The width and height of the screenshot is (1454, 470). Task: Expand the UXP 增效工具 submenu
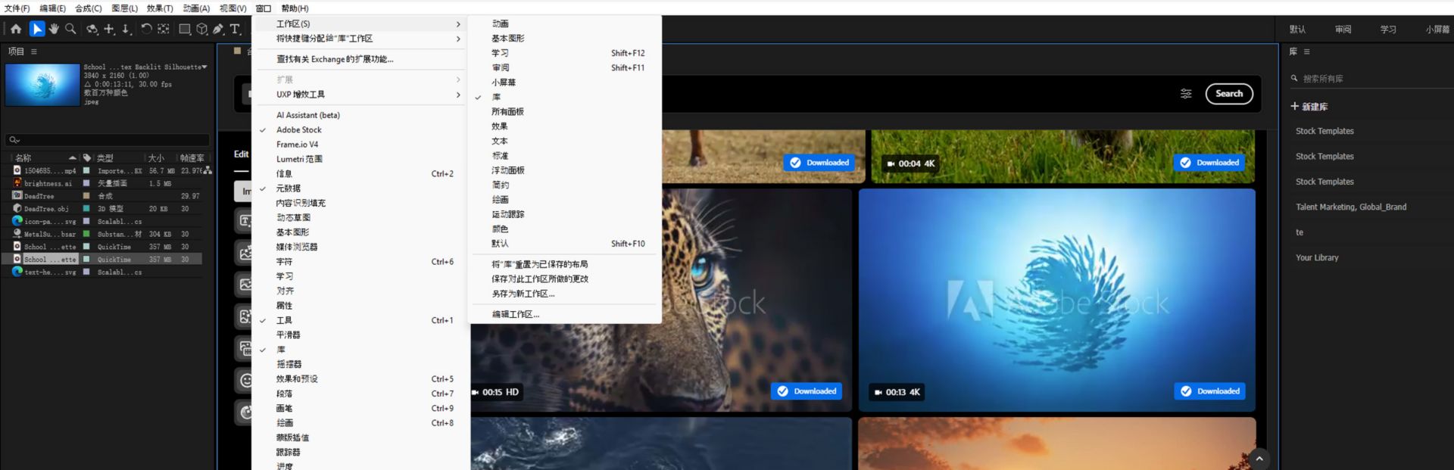359,95
